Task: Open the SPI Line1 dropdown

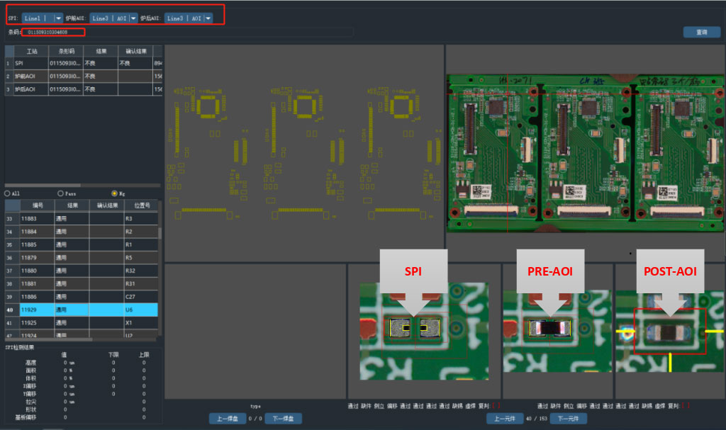Action: [x=58, y=18]
